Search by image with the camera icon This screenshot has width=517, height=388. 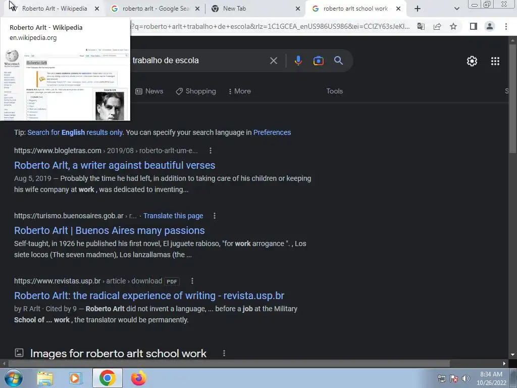pos(318,61)
